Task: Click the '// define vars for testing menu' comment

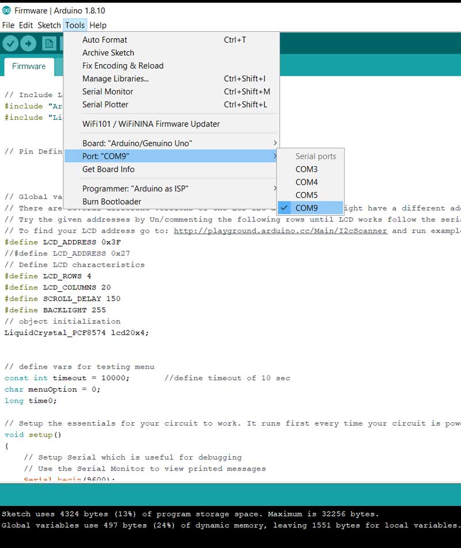Action: tap(80, 367)
